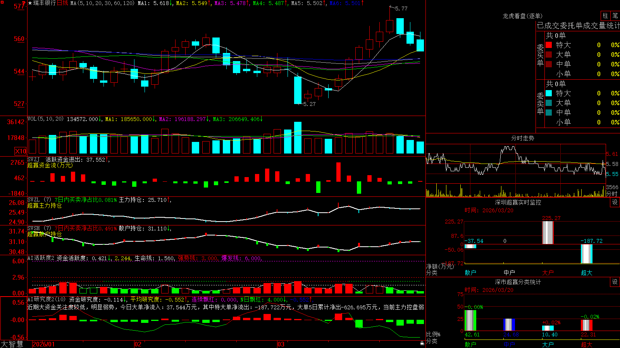Click the 超赢主力持仓 label
620x348 pixels.
(45, 205)
